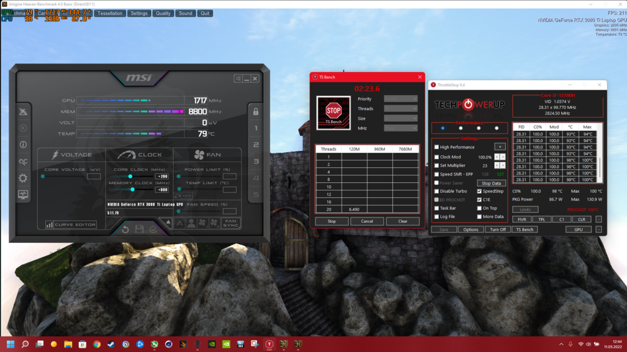Viewport: 627px width, 352px height.
Task: Reset Afterburner settings with the reset arrow icon
Action: pos(125,229)
